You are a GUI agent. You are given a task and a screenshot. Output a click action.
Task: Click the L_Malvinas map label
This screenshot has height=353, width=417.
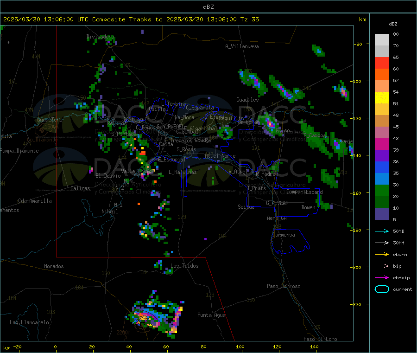(x=183, y=172)
